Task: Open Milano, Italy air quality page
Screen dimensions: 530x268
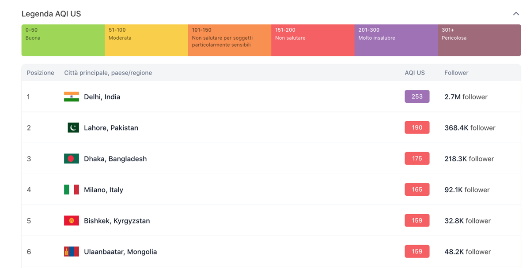Action: coord(103,190)
